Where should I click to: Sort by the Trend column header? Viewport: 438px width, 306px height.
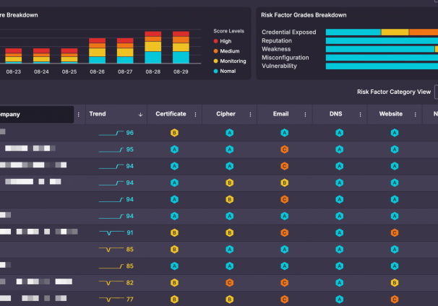click(98, 114)
